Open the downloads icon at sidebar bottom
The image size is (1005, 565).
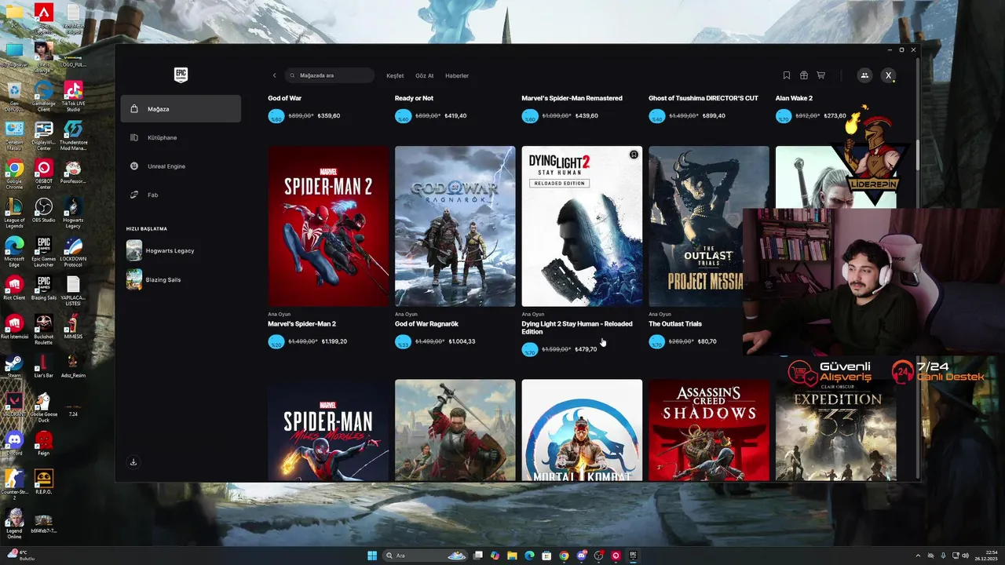(x=133, y=462)
